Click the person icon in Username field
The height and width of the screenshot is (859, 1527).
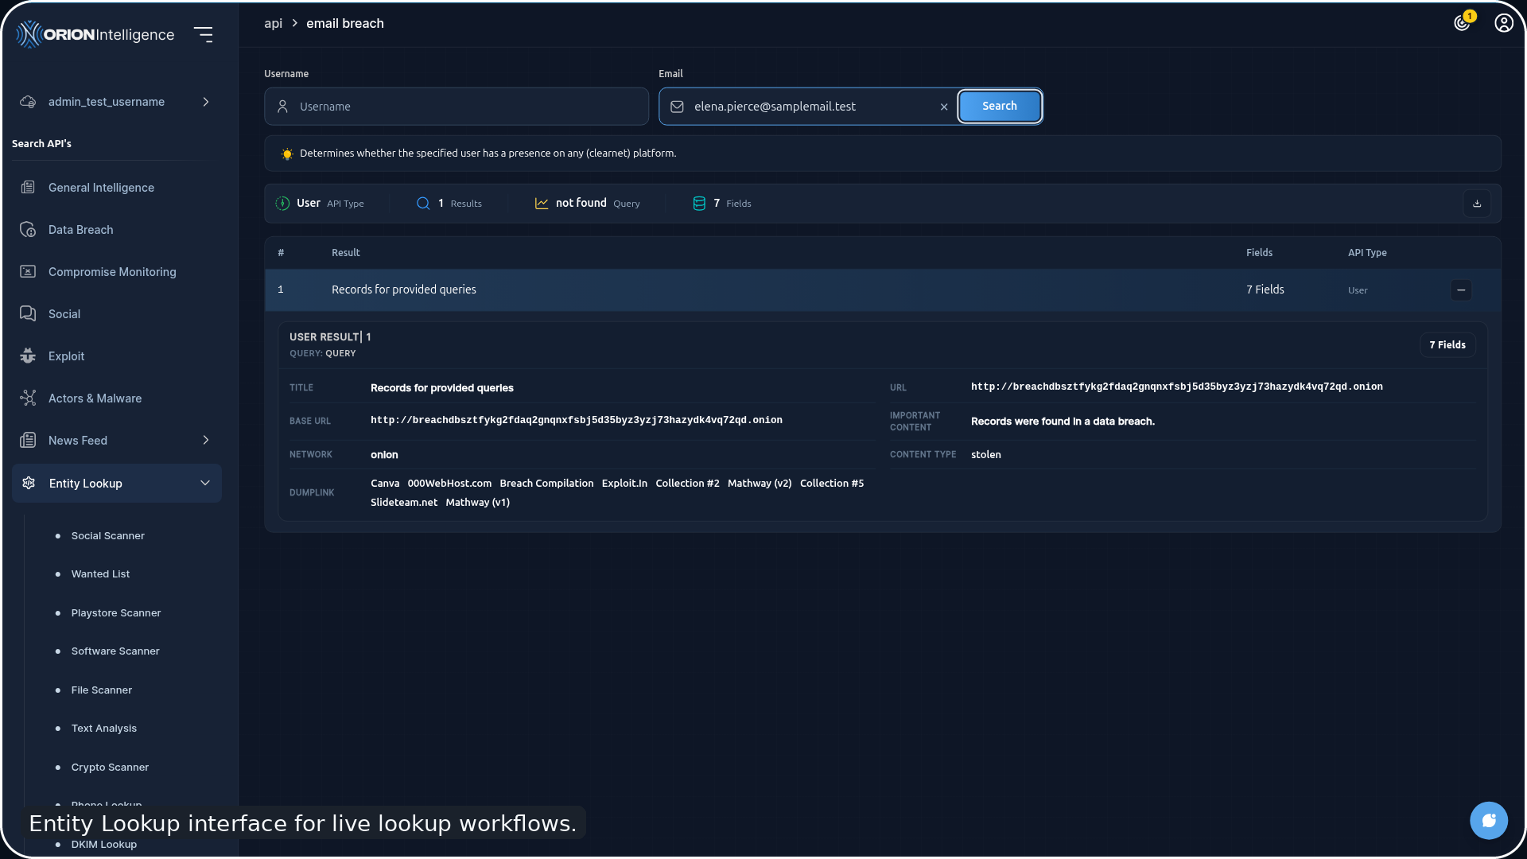pos(282,107)
